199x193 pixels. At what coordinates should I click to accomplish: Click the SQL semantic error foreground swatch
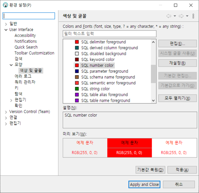(77, 83)
